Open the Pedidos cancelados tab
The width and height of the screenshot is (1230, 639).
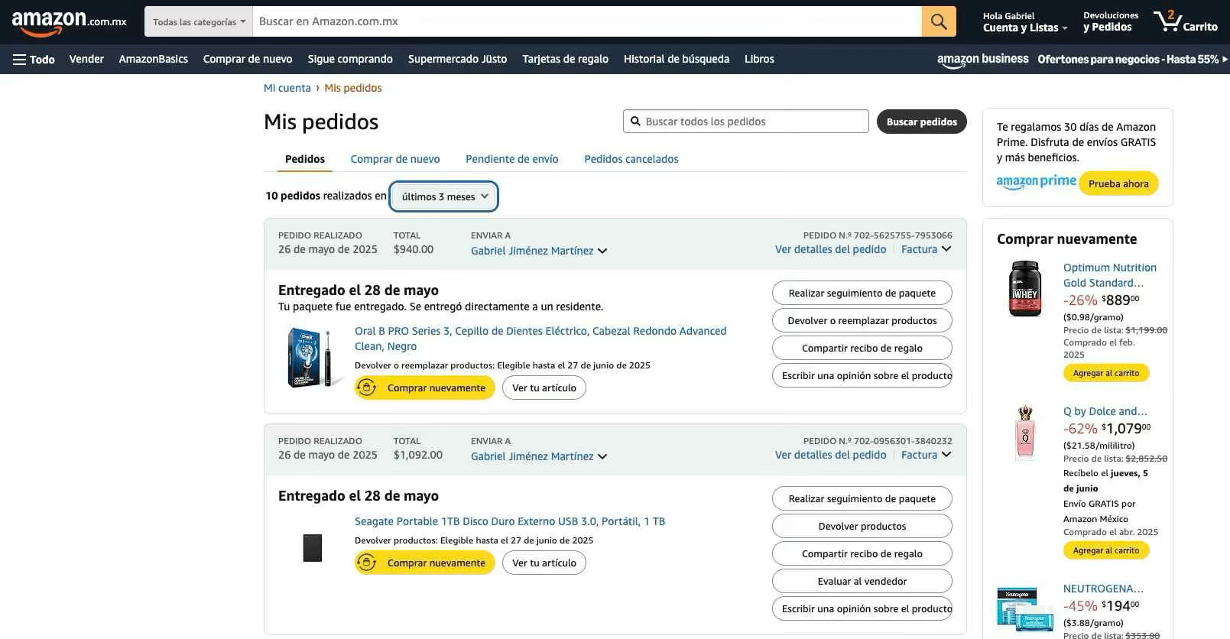point(631,159)
